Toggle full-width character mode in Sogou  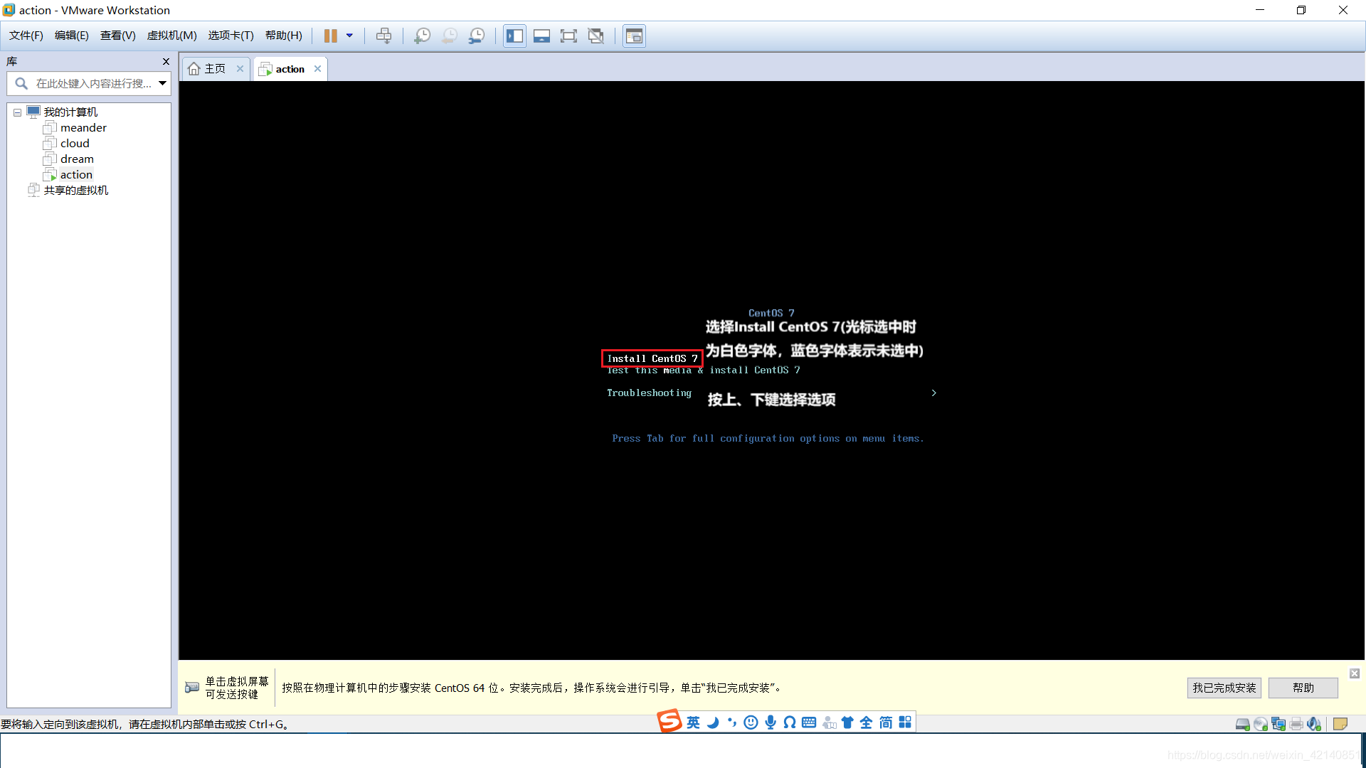[866, 722]
